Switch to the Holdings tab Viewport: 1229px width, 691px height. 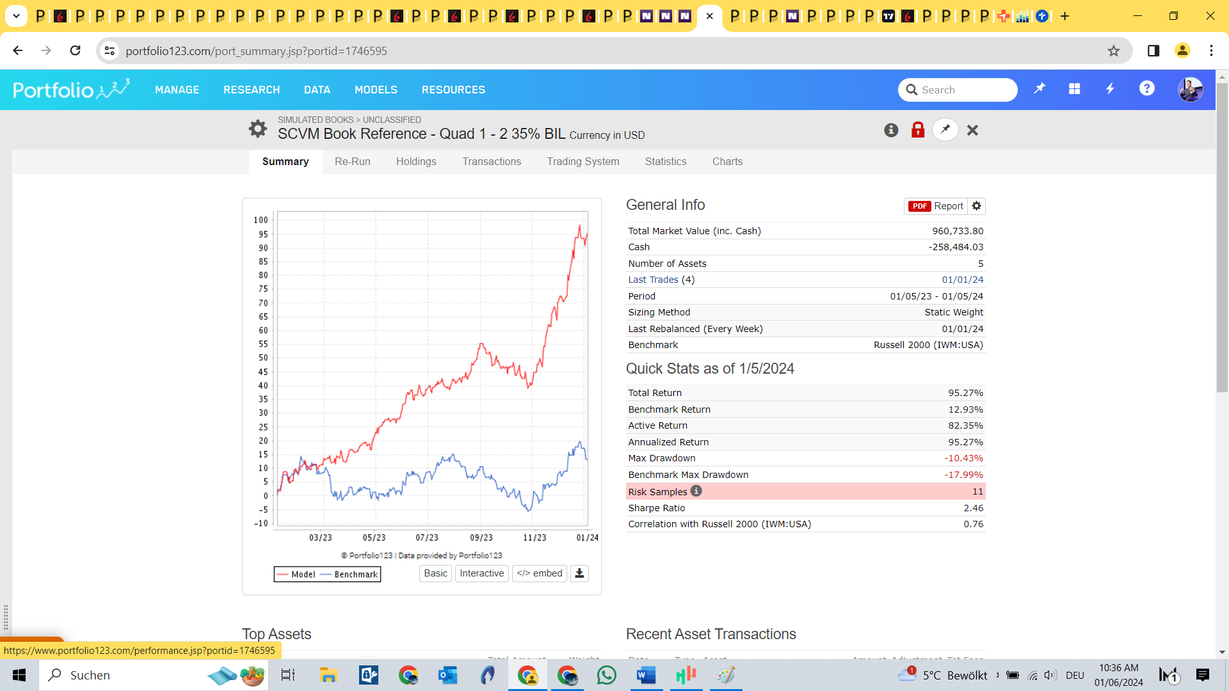pos(416,161)
